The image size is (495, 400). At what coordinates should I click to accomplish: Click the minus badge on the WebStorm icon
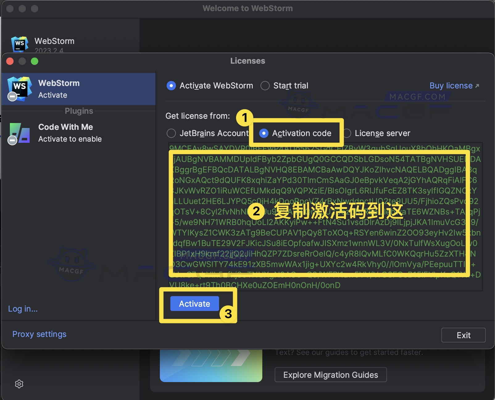click(12, 96)
